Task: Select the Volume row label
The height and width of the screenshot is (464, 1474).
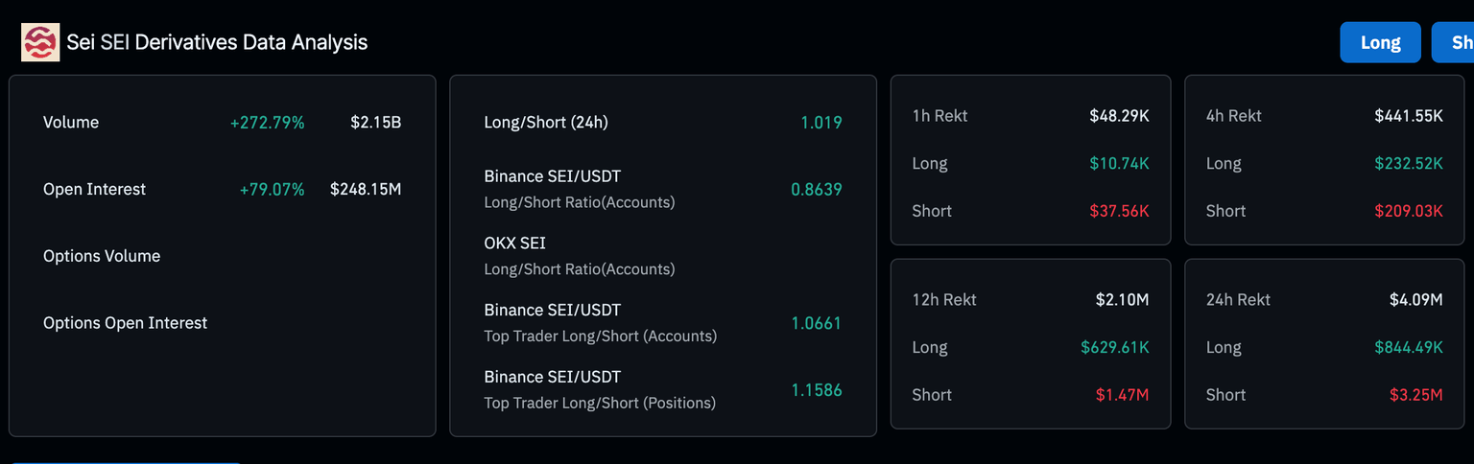Action: pos(71,123)
